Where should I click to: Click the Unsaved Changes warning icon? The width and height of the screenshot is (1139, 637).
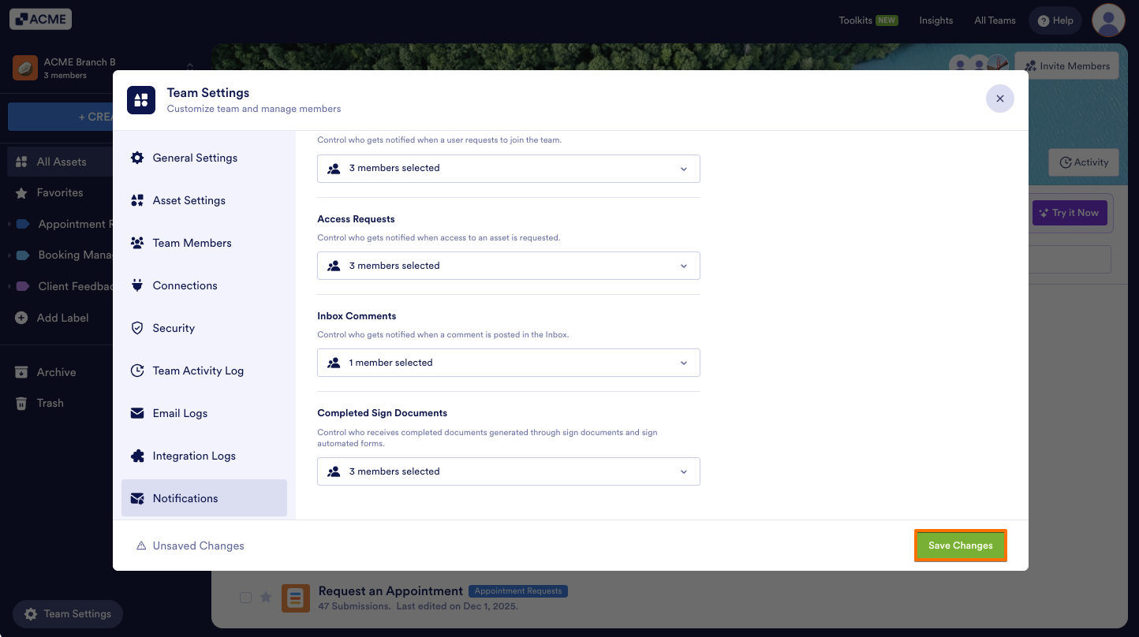point(141,546)
